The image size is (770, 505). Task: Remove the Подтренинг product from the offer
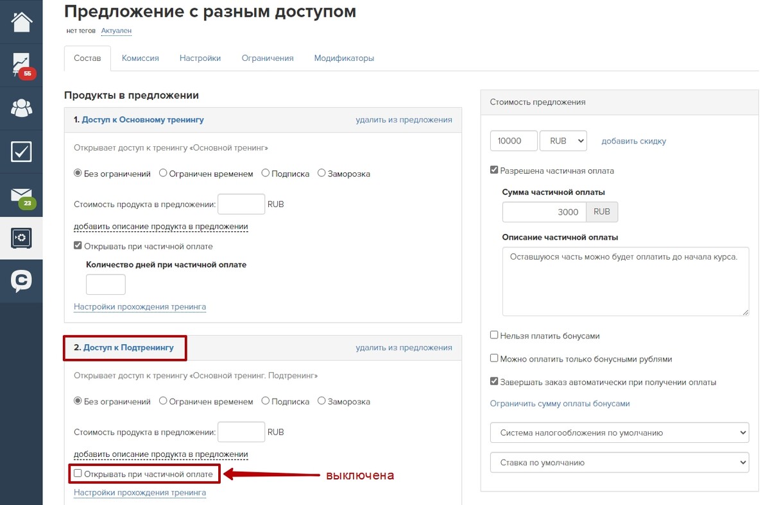(404, 347)
